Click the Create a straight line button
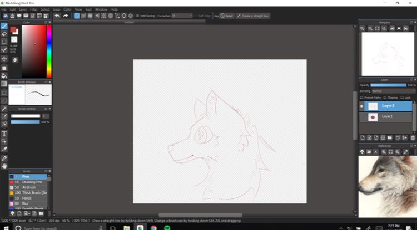This screenshot has height=230, width=417. click(252, 16)
